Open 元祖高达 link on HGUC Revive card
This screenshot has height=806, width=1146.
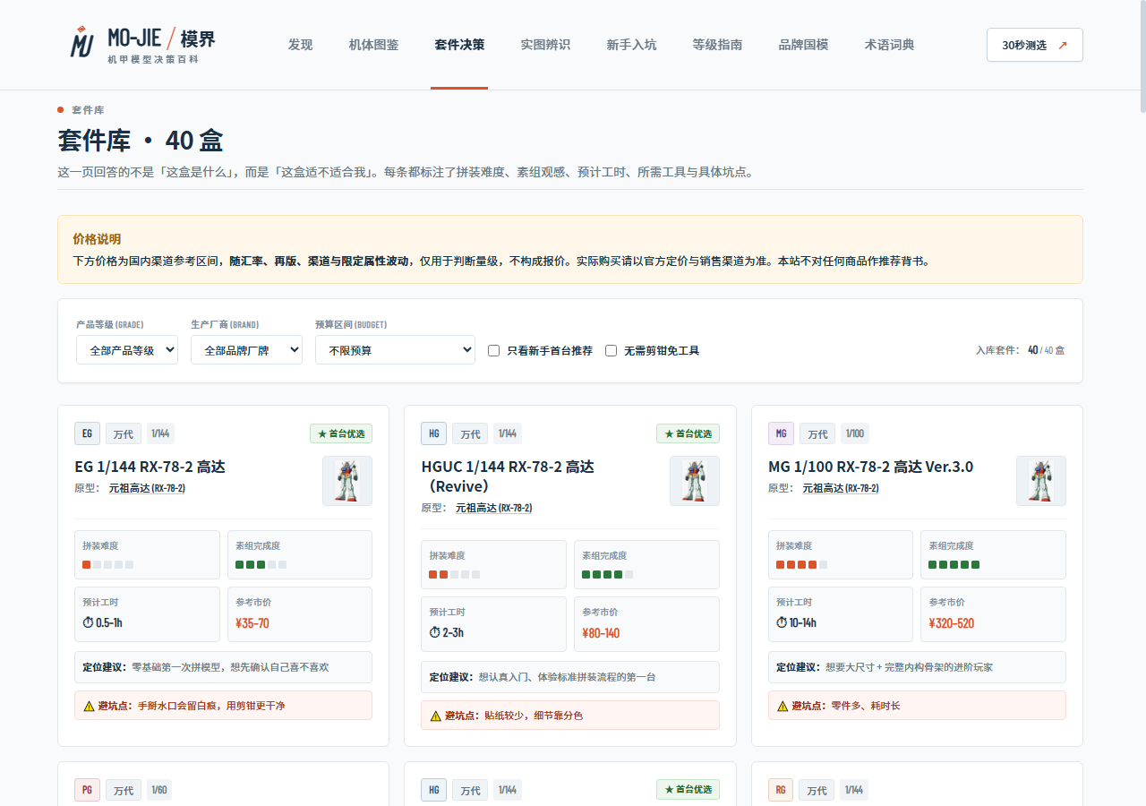tap(493, 508)
